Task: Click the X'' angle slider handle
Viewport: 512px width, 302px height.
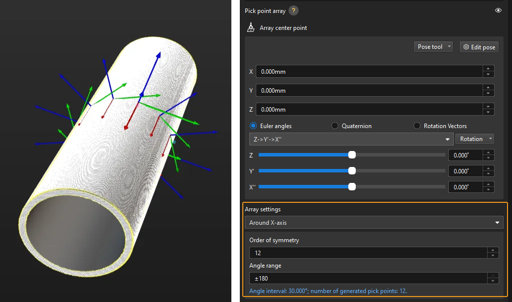Action: click(352, 187)
